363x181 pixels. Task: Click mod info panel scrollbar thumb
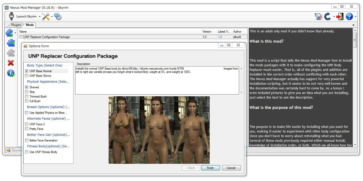pos(355,40)
